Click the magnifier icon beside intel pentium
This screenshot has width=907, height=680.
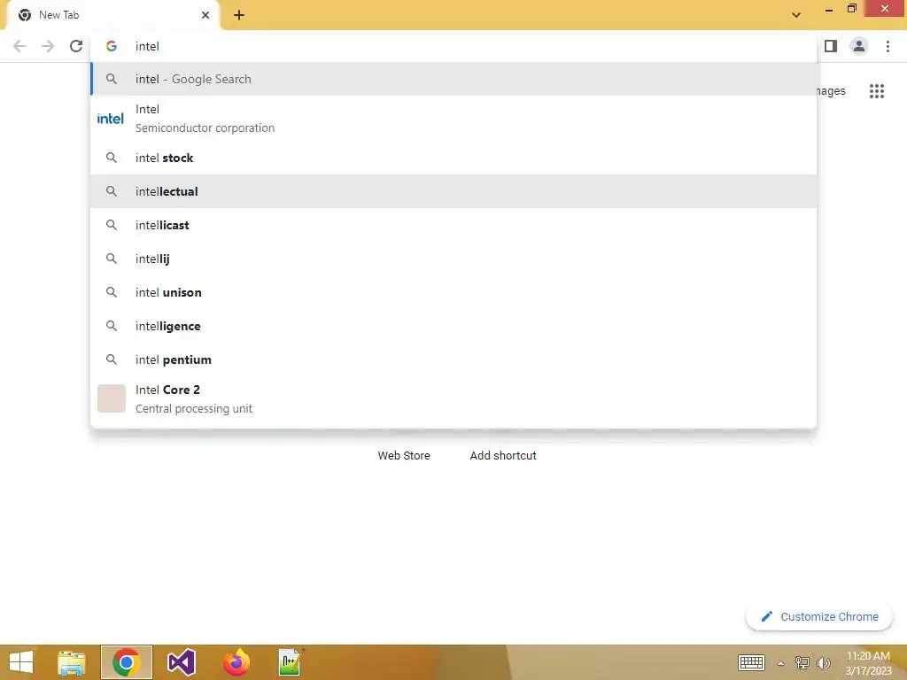point(112,359)
